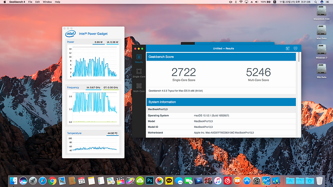333x187 pixels.
Task: Open Photo Booth from the dock
Action: [x=208, y=181]
